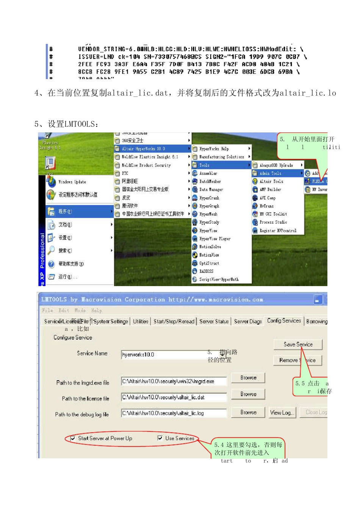The width and height of the screenshot is (360, 509).
Task: Expand the HyperWorks Help submenu arrow
Action: pyautogui.click(x=249, y=149)
